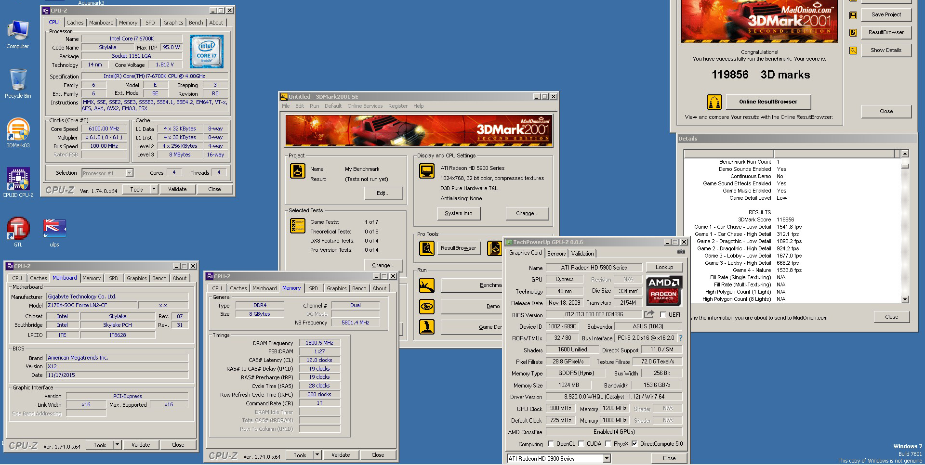
Task: Click the Online ResultBrowser button
Action: (768, 102)
